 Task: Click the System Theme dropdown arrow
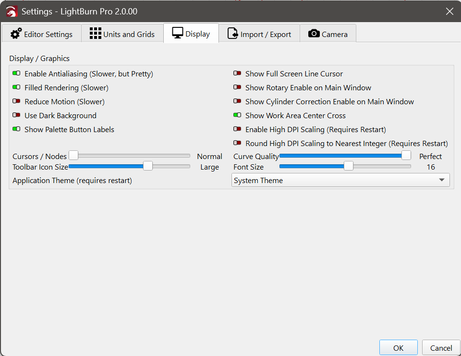pyautogui.click(x=441, y=181)
